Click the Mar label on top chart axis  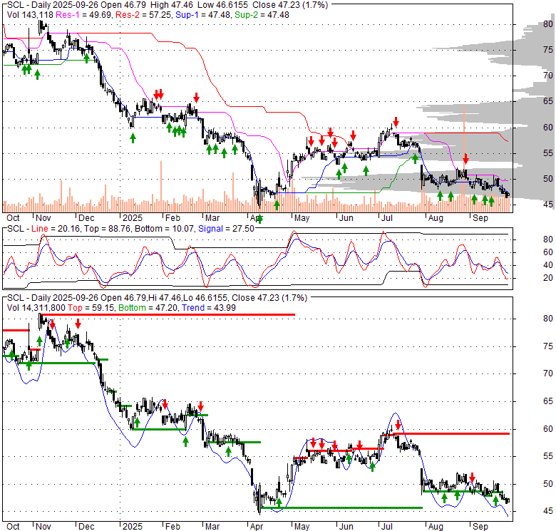click(x=212, y=218)
